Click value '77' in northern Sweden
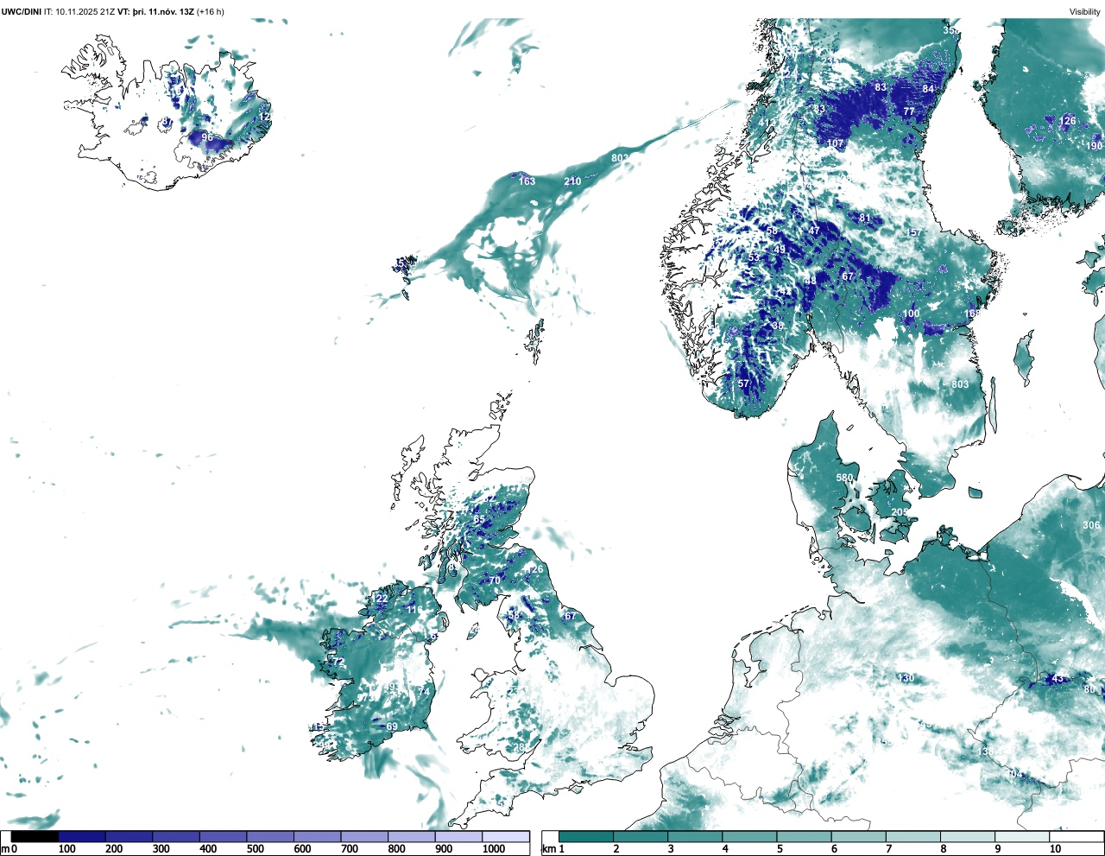Image resolution: width=1105 pixels, height=856 pixels. pyautogui.click(x=908, y=111)
